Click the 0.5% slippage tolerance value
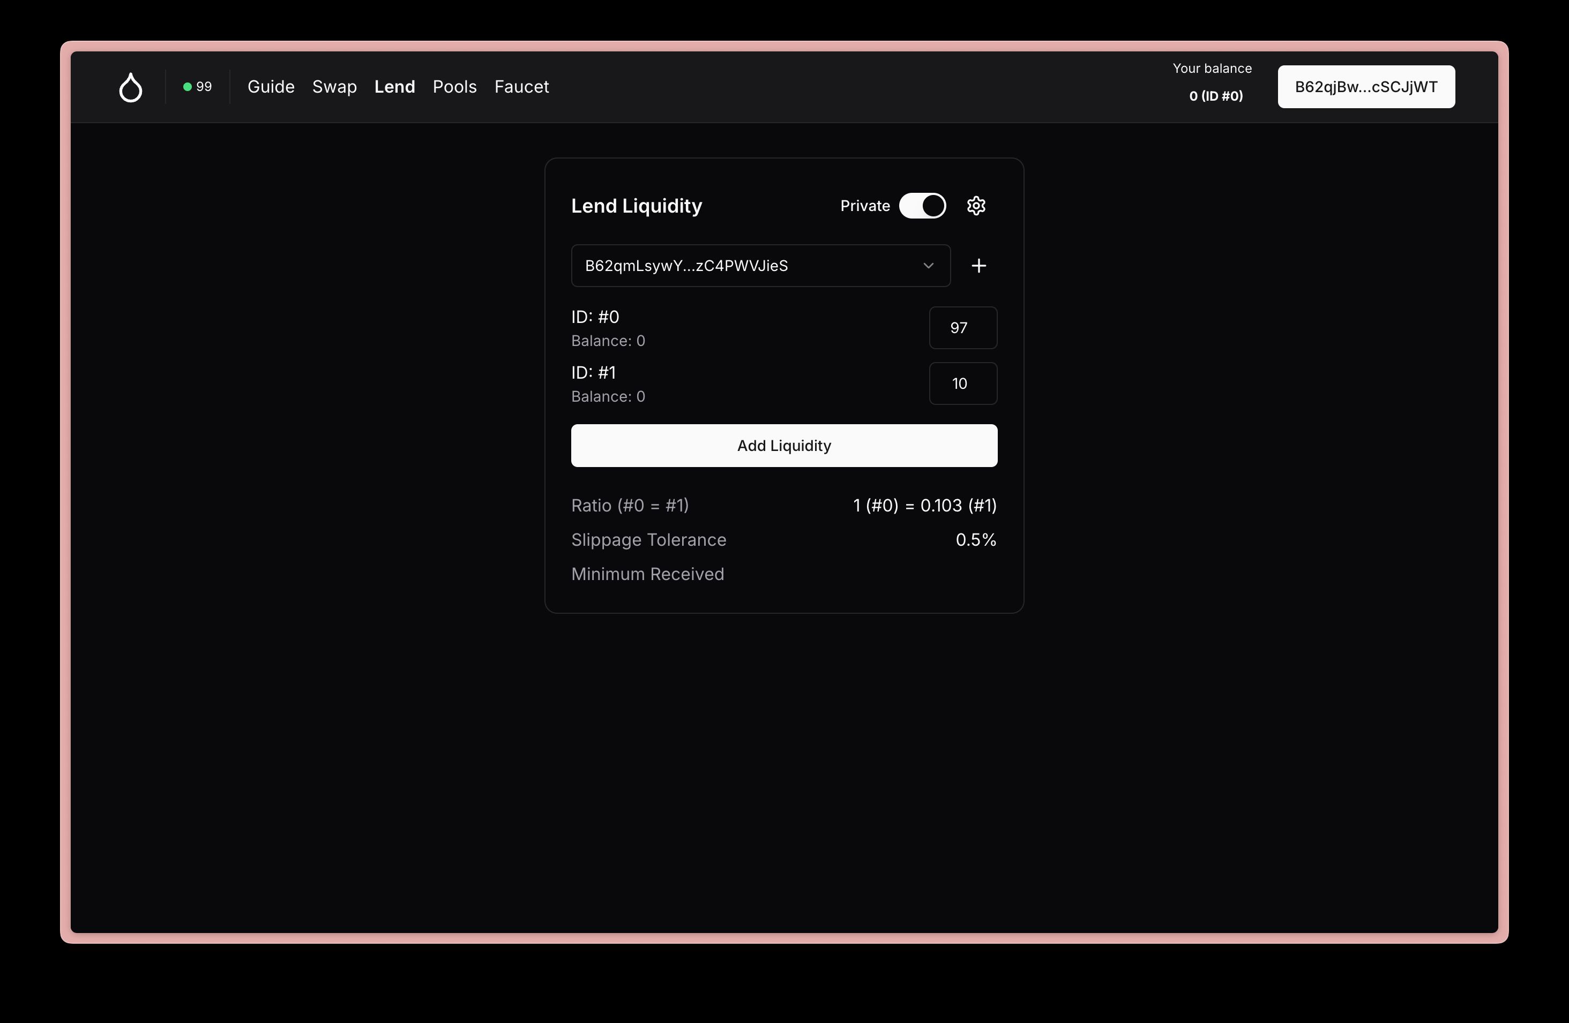 pyautogui.click(x=976, y=540)
